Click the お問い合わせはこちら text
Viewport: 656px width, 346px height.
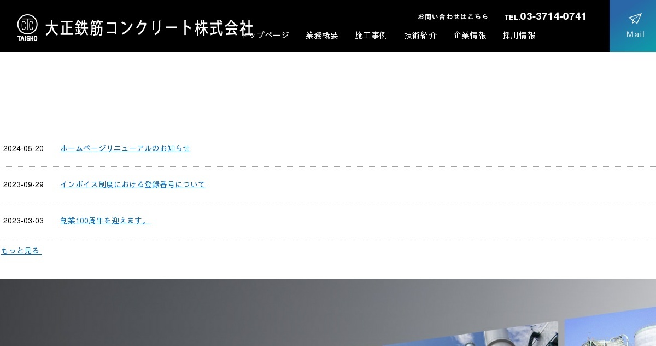click(453, 16)
